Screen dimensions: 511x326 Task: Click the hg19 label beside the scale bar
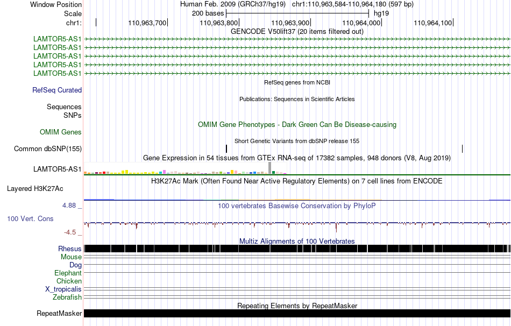pos(381,13)
